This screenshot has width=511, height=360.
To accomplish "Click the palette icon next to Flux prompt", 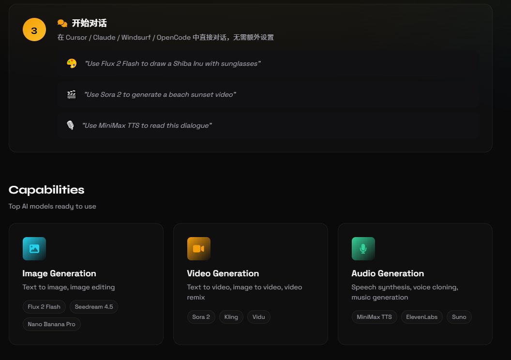I will [x=71, y=63].
